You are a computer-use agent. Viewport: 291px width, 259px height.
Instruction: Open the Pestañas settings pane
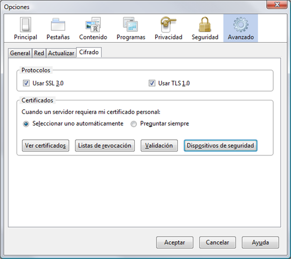click(x=58, y=29)
